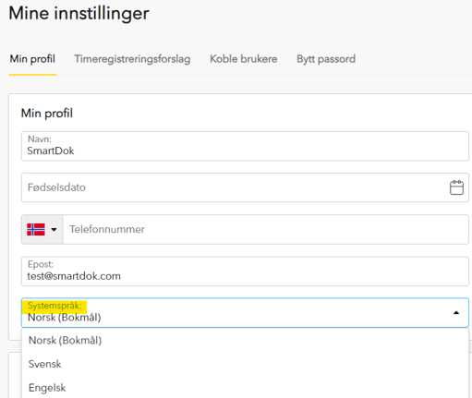Click the Mine innstillinger page heading
This screenshot has height=398, width=472.
[79, 14]
